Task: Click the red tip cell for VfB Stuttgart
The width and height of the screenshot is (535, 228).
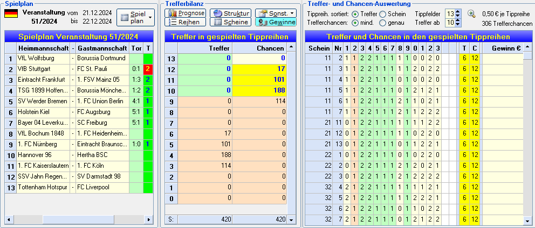Action: click(x=148, y=69)
